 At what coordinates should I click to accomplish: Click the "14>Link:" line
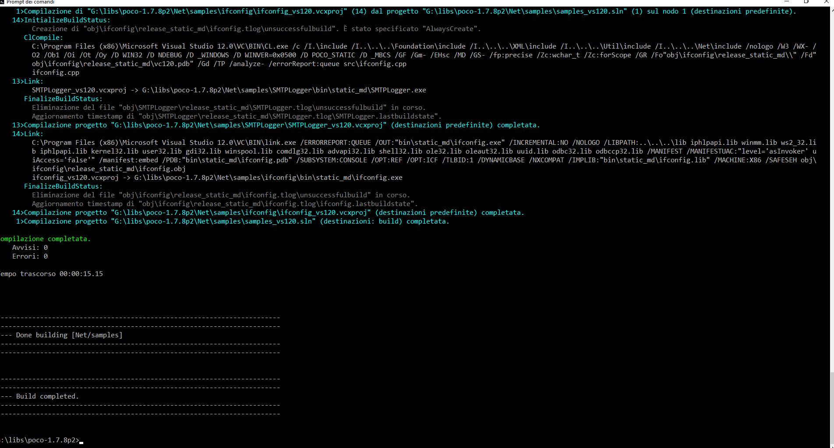coord(28,134)
